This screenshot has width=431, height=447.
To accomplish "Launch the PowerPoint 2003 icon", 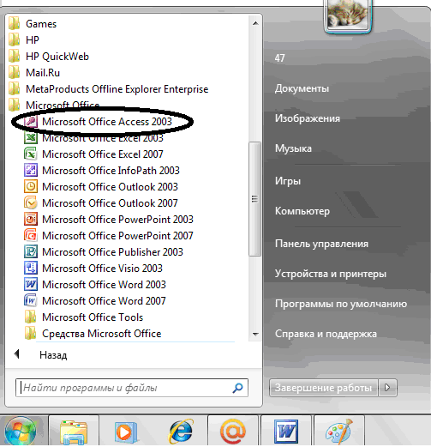I will [x=31, y=220].
